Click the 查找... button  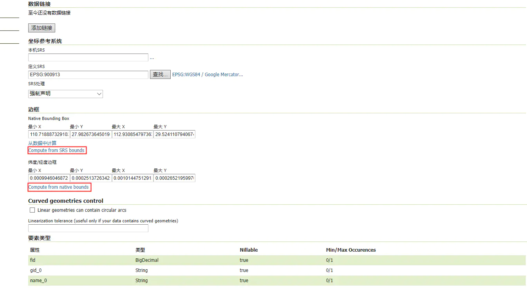160,75
